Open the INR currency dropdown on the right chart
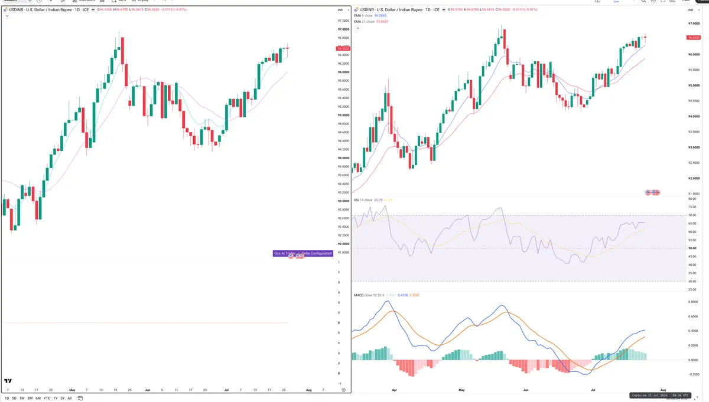The image size is (709, 402). [x=695, y=11]
